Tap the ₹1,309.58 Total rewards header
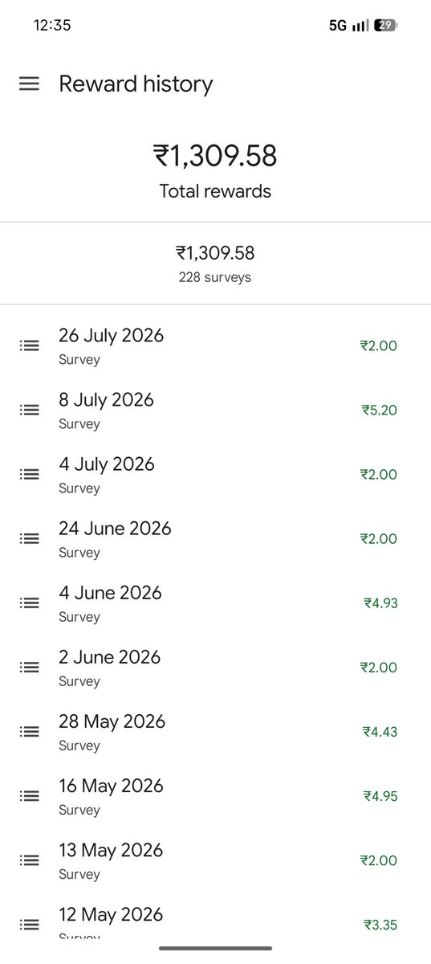 [215, 170]
